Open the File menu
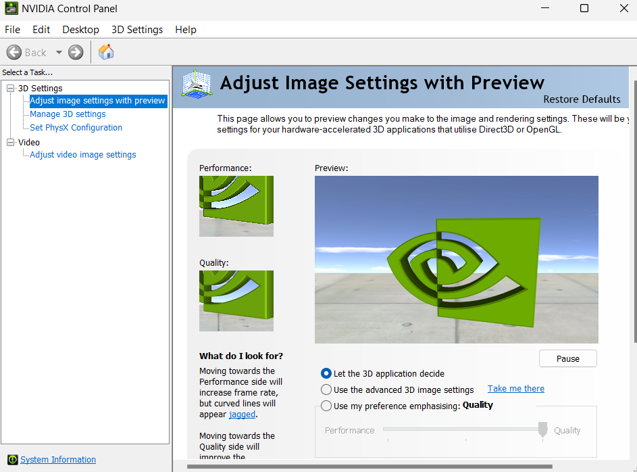This screenshot has height=472, width=637. click(12, 30)
